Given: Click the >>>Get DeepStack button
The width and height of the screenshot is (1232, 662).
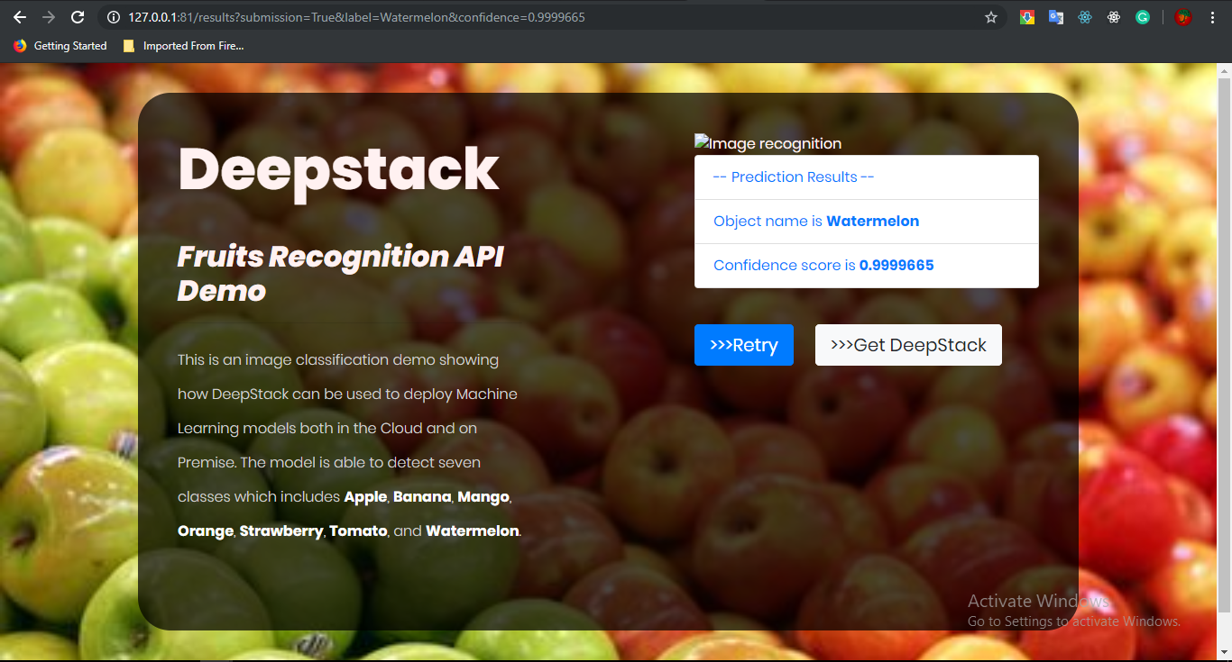Looking at the screenshot, I should (x=908, y=345).
